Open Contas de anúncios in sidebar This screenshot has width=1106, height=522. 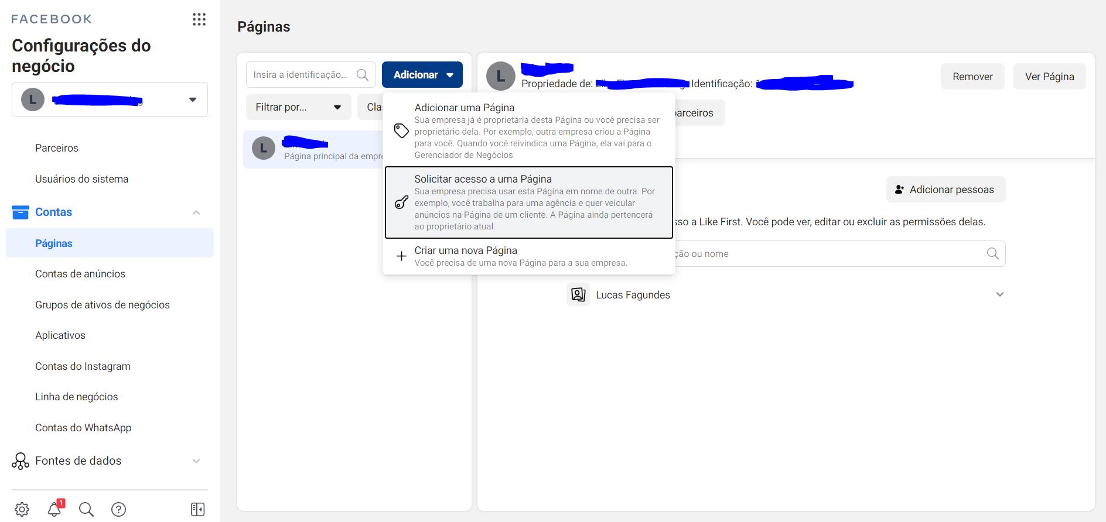[x=80, y=274]
